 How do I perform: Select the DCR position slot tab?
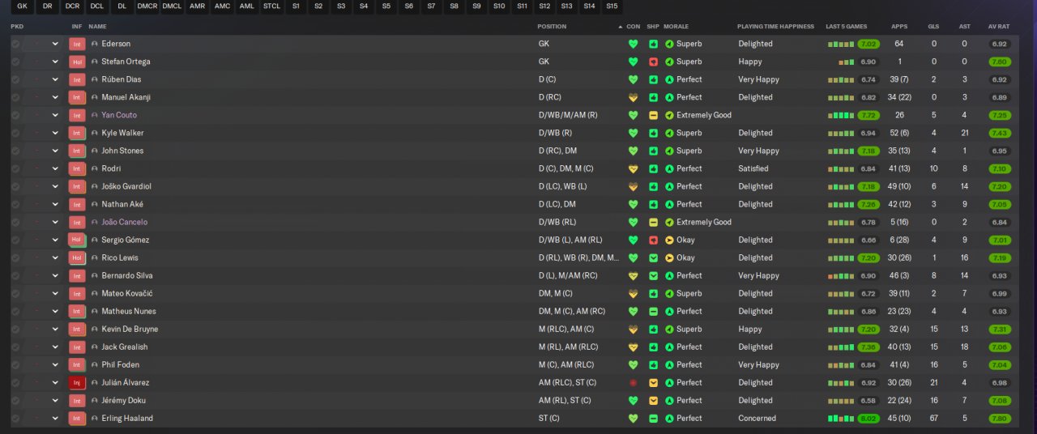(72, 6)
